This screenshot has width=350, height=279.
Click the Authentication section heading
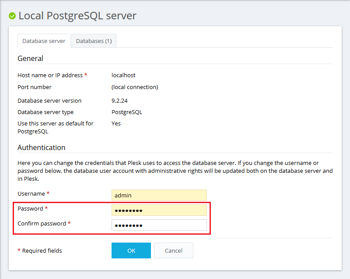[x=41, y=147]
